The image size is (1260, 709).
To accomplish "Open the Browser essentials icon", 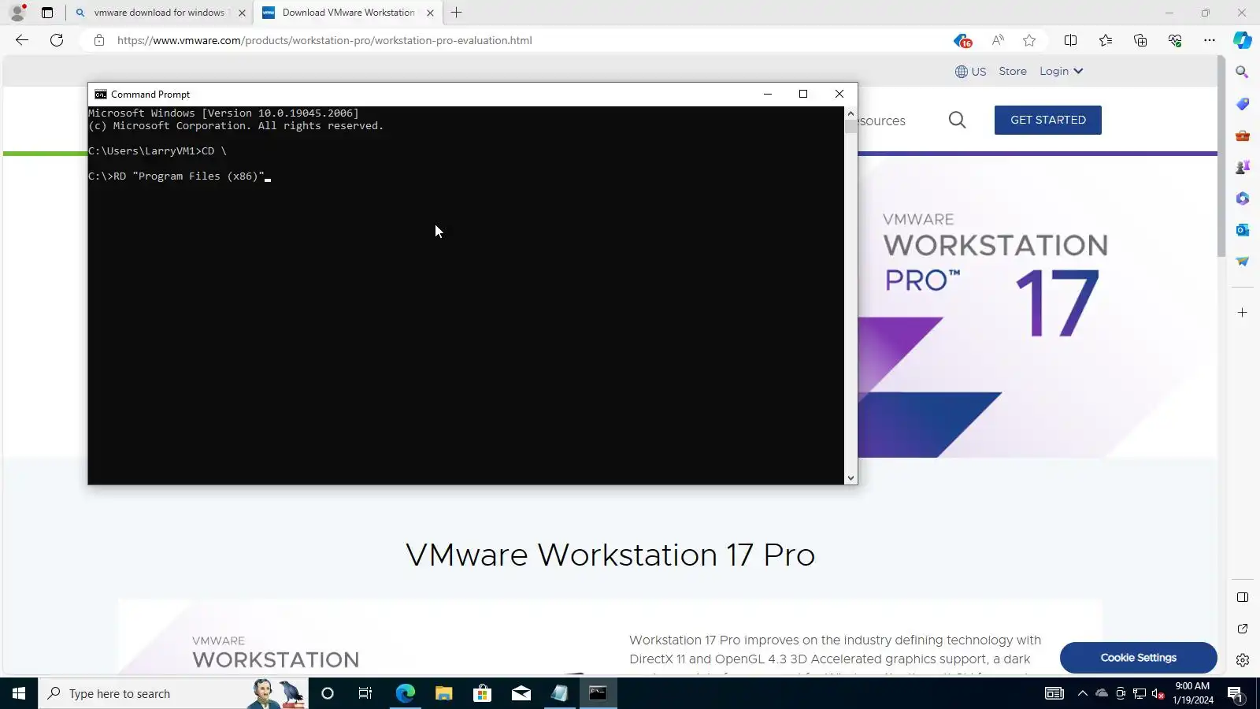I will point(1175,40).
